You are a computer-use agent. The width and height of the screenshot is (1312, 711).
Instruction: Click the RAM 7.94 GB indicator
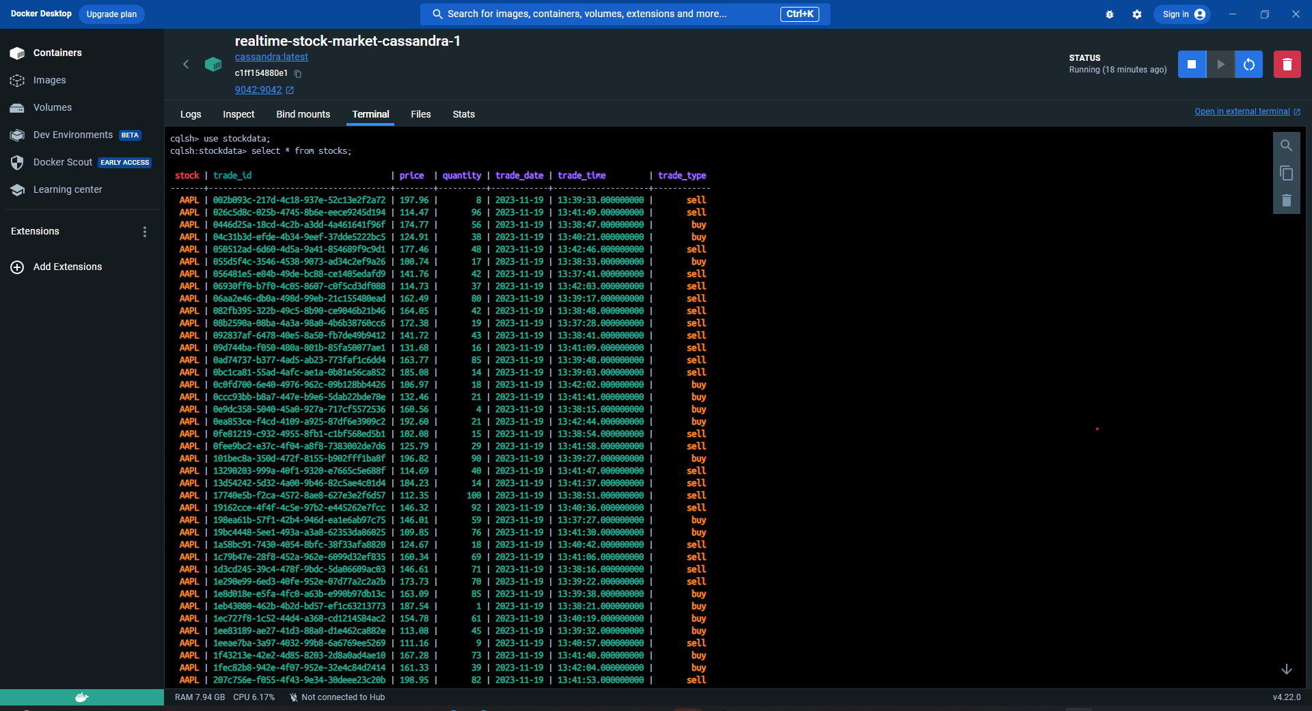[200, 697]
